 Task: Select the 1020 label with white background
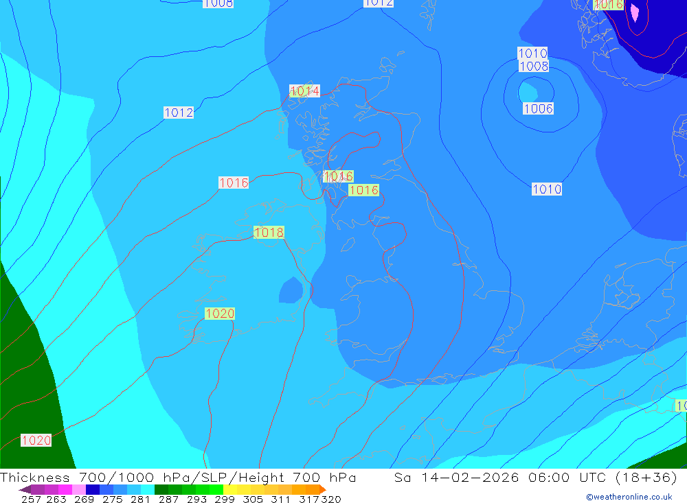coord(36,441)
